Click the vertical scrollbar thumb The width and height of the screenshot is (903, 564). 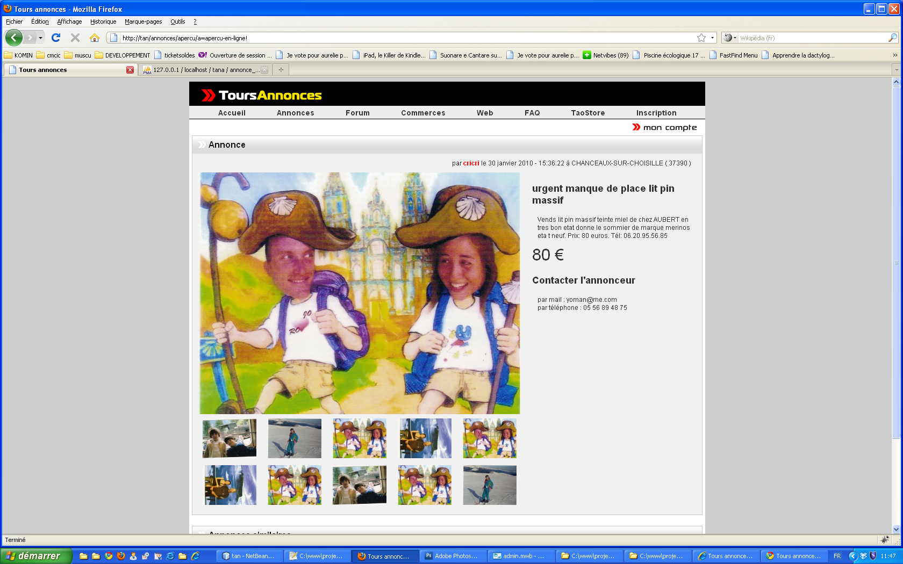[896, 262]
